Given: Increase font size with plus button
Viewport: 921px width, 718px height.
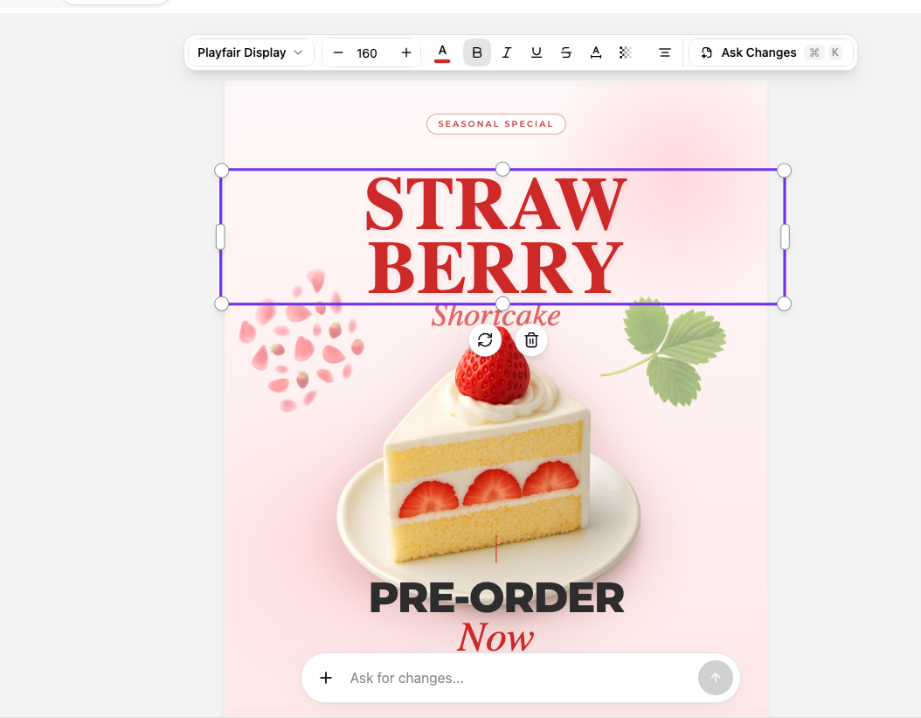Looking at the screenshot, I should 406,52.
